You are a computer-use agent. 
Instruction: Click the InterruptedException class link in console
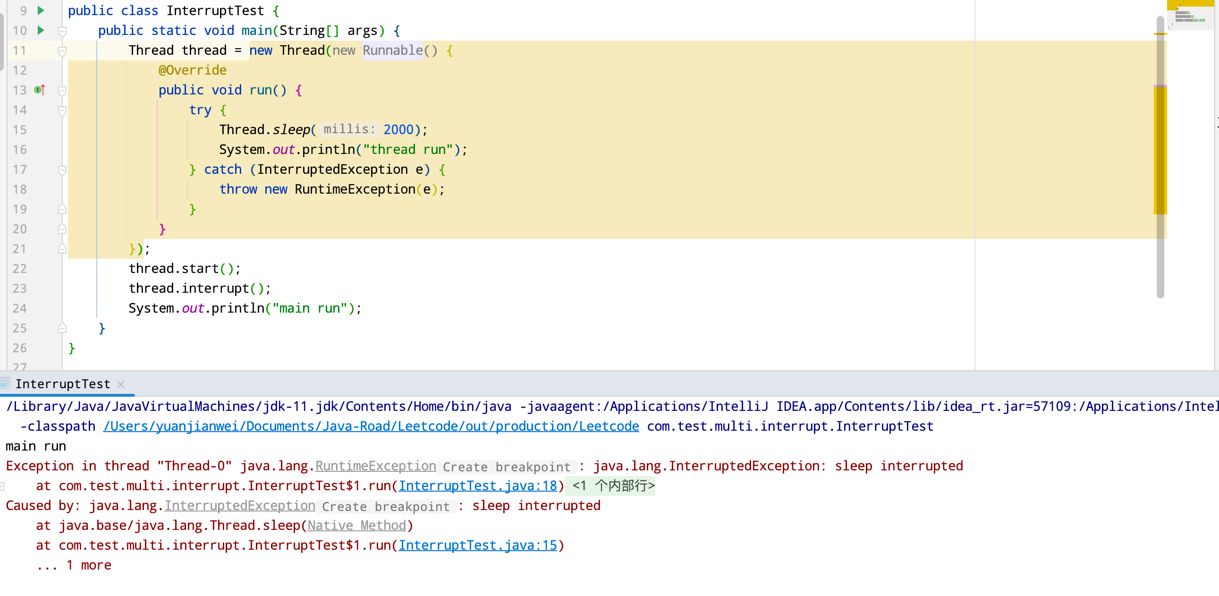pyautogui.click(x=240, y=506)
